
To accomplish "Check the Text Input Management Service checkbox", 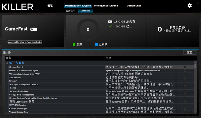I will pos(185,84).
